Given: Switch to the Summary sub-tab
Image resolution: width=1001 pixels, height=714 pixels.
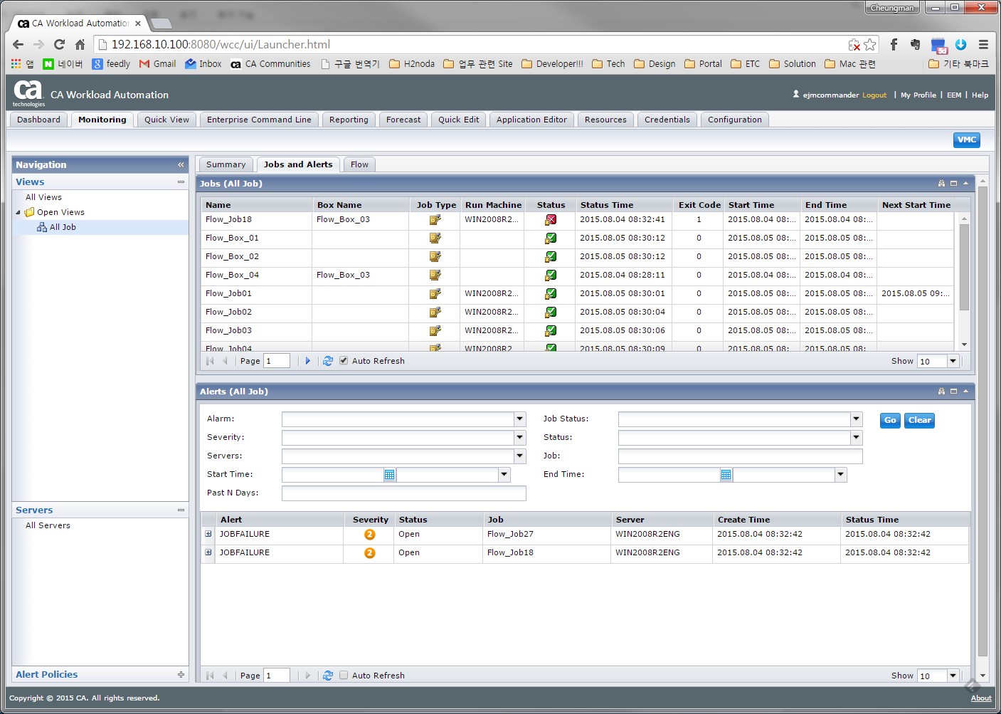Looking at the screenshot, I should click(226, 164).
